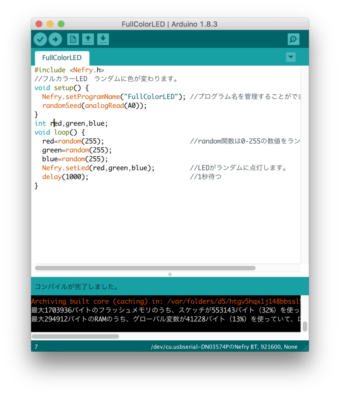
Task: Maximize the window with green button
Action: 61,24
